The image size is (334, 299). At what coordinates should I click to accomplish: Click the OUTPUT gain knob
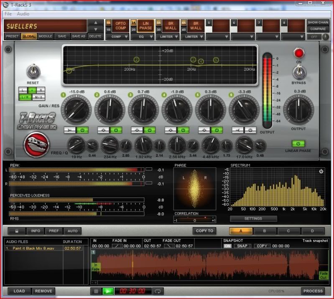coord(298,110)
